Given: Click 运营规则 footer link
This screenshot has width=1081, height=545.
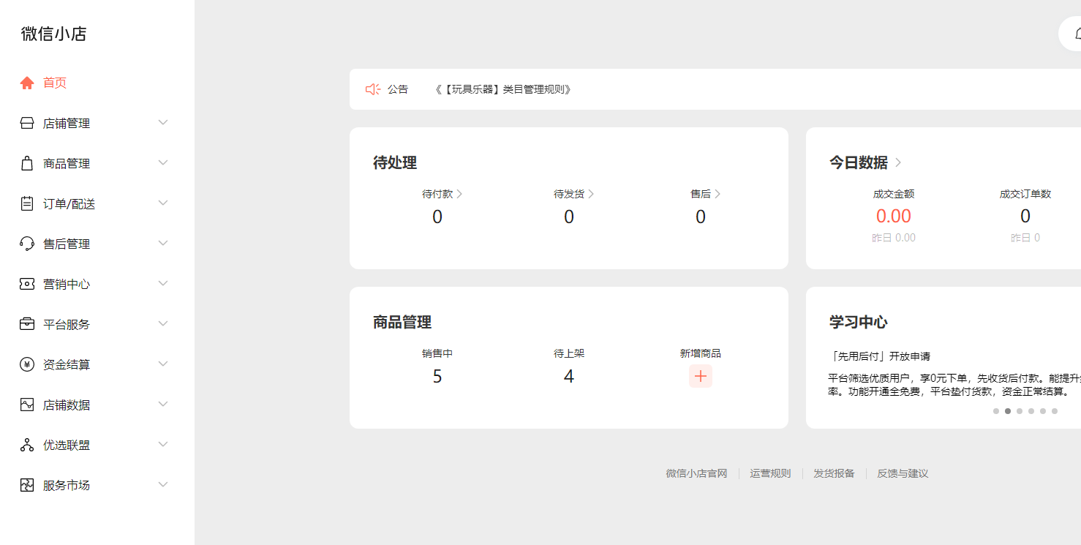Looking at the screenshot, I should pos(770,473).
